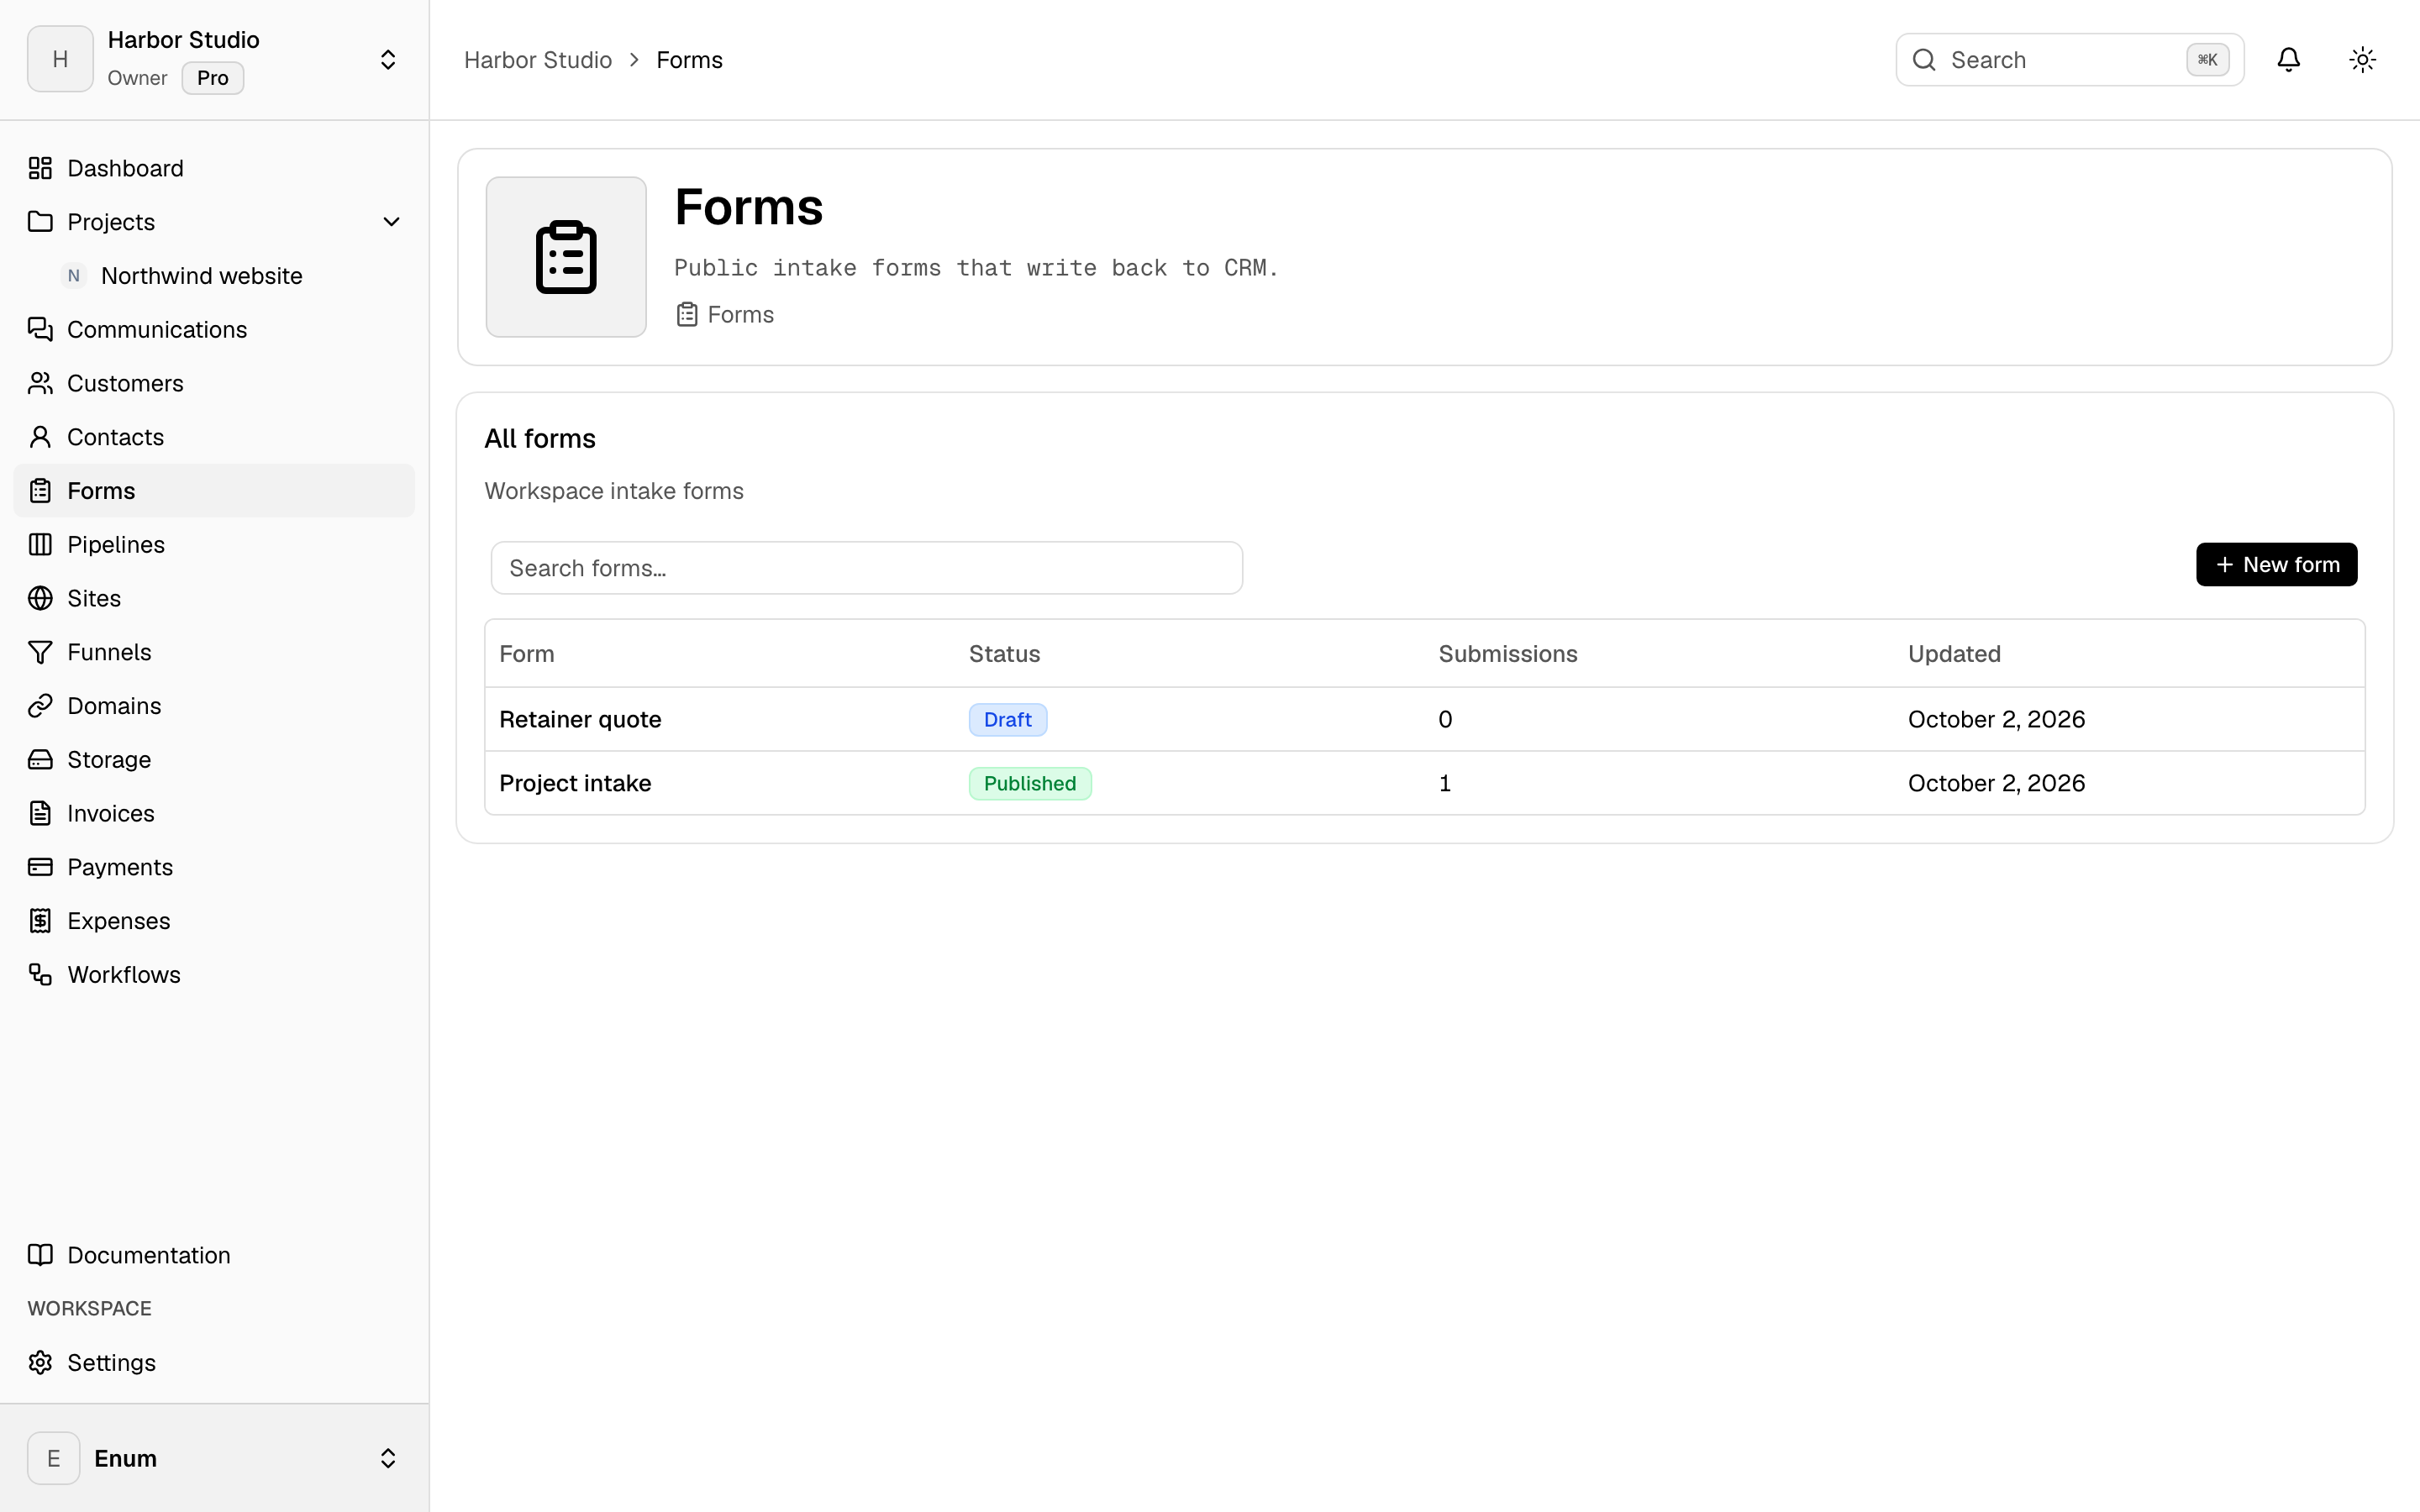Image resolution: width=2420 pixels, height=1512 pixels.
Task: Open the Project intake form
Action: [x=575, y=783]
